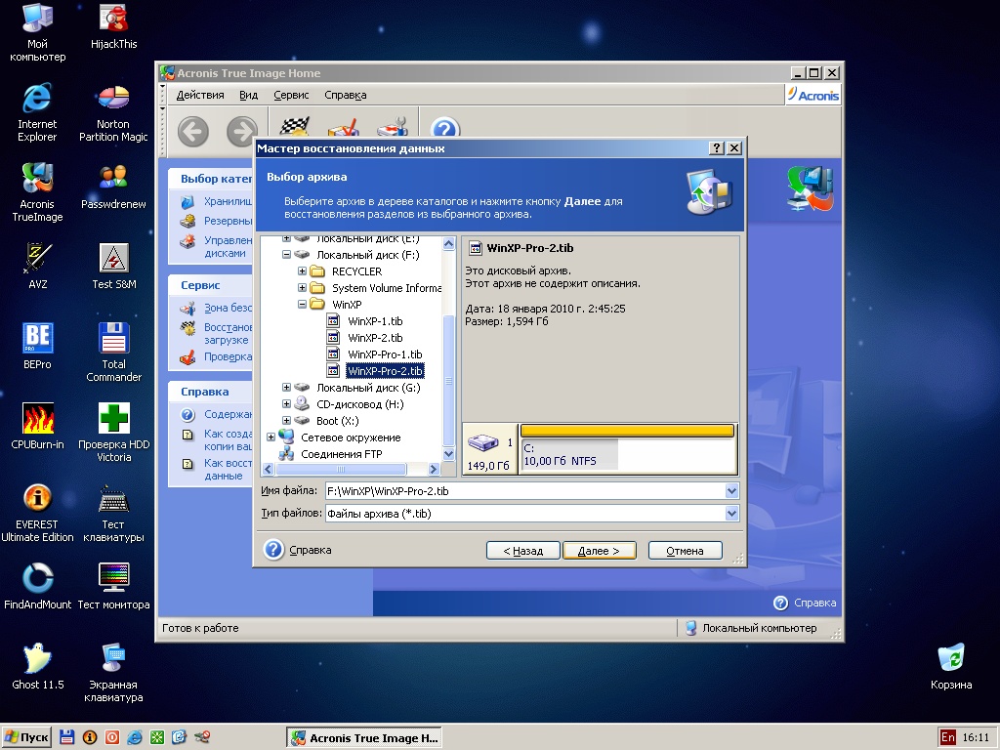Screen dimensions: 1000x750
Task: Collapse the WinXP folder node
Action: click(x=302, y=305)
